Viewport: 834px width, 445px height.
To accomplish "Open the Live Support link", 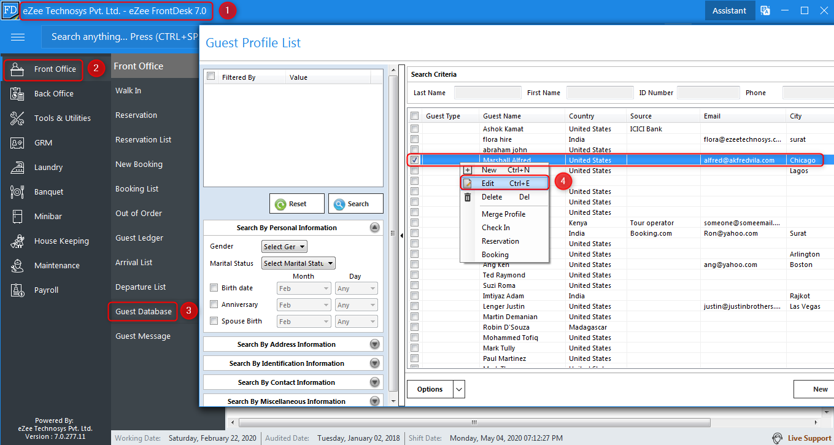I will coord(809,438).
